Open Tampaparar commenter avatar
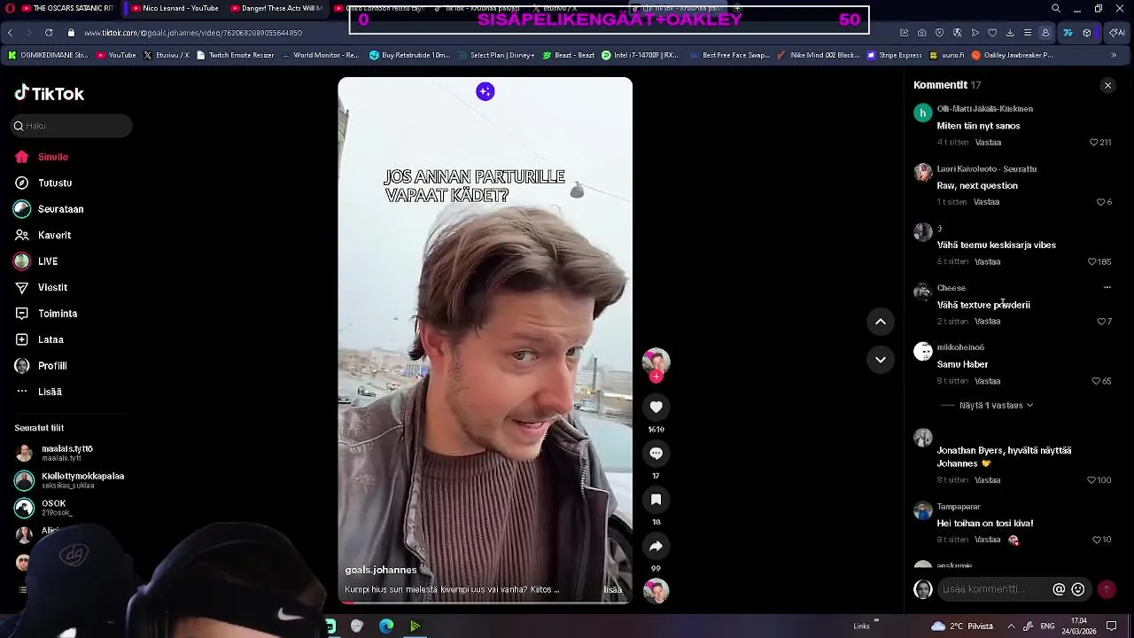This screenshot has height=638, width=1134. 923,511
